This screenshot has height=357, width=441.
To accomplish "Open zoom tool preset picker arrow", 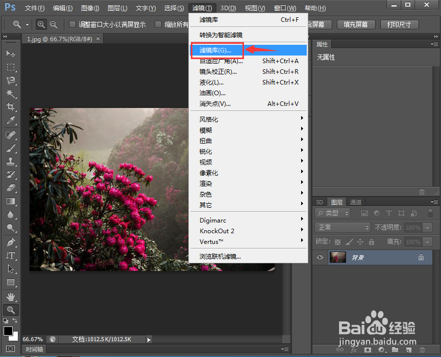I will tap(27, 24).
